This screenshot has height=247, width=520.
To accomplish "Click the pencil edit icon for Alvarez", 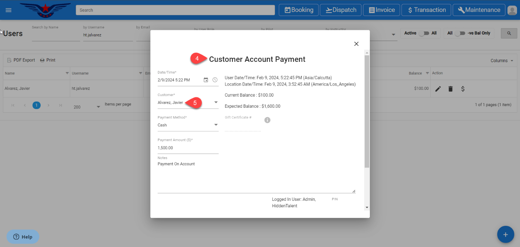I will pos(438,89).
